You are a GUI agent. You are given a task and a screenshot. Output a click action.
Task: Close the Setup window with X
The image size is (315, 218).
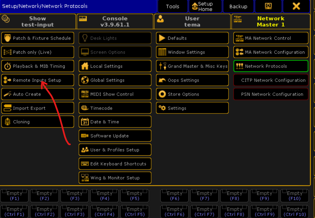tap(296, 6)
